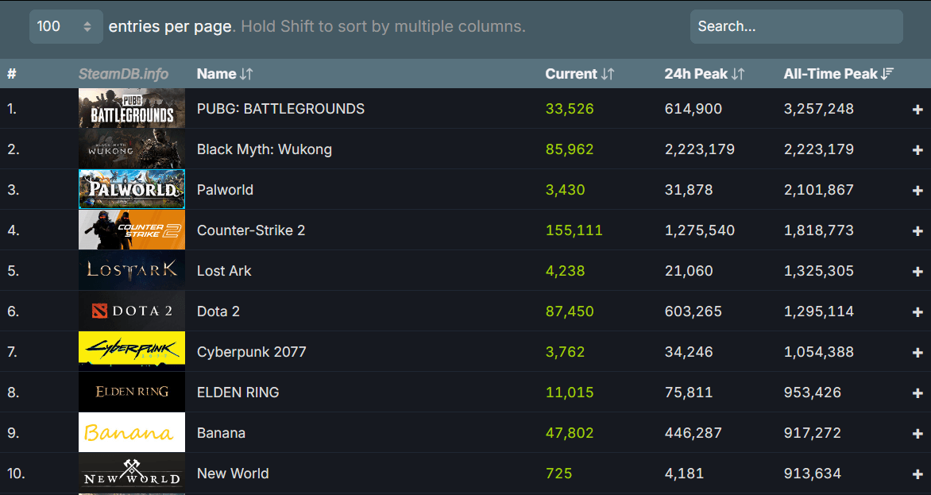Click Cyberpunk 2077 all-time peak 1,054,388

tap(819, 352)
